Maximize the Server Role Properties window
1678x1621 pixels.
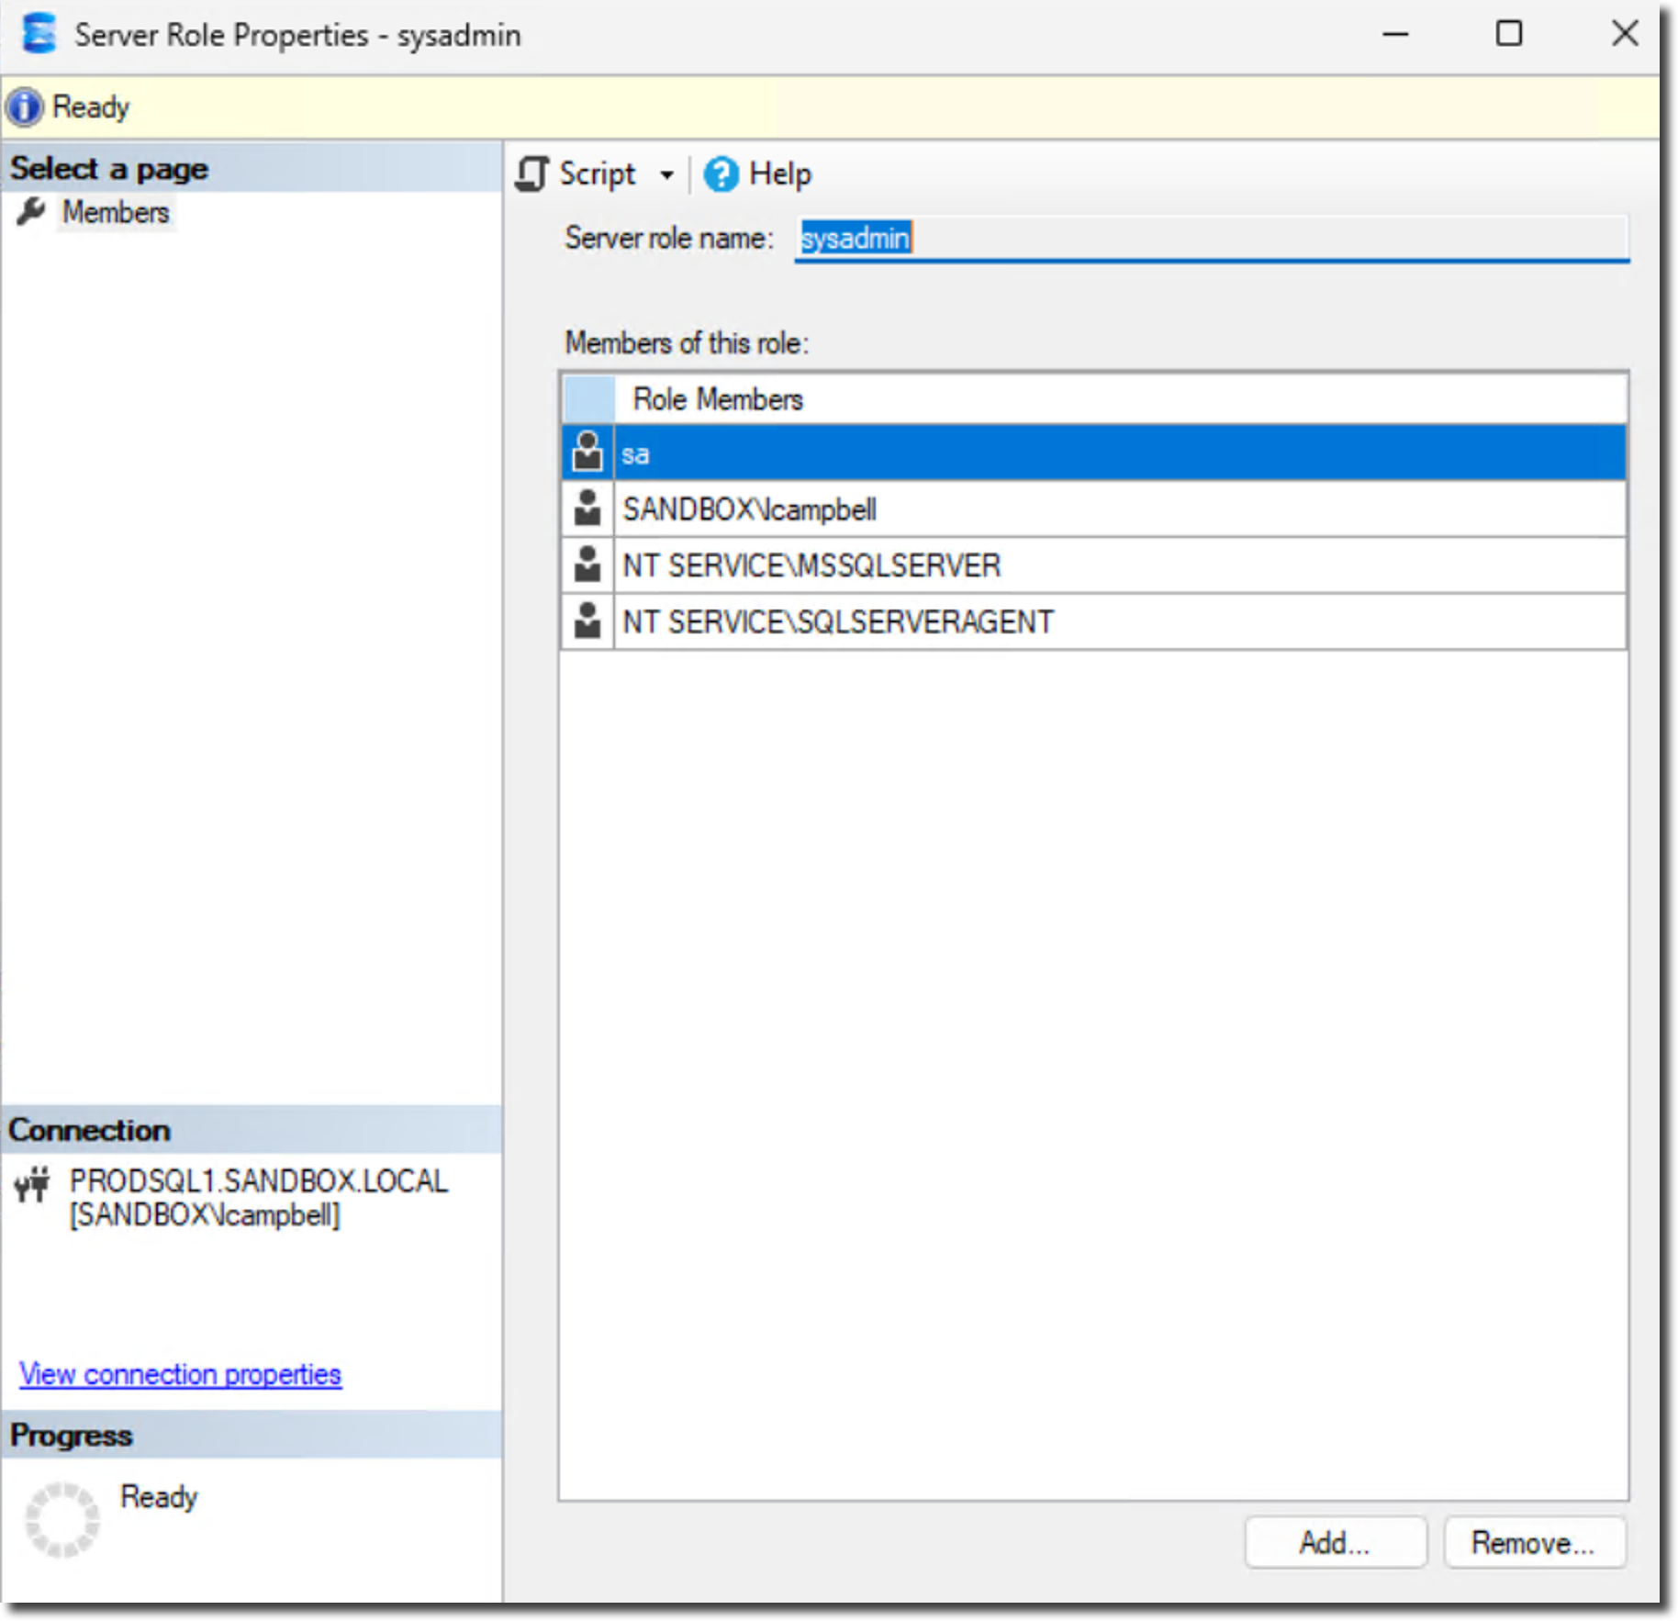(1509, 35)
